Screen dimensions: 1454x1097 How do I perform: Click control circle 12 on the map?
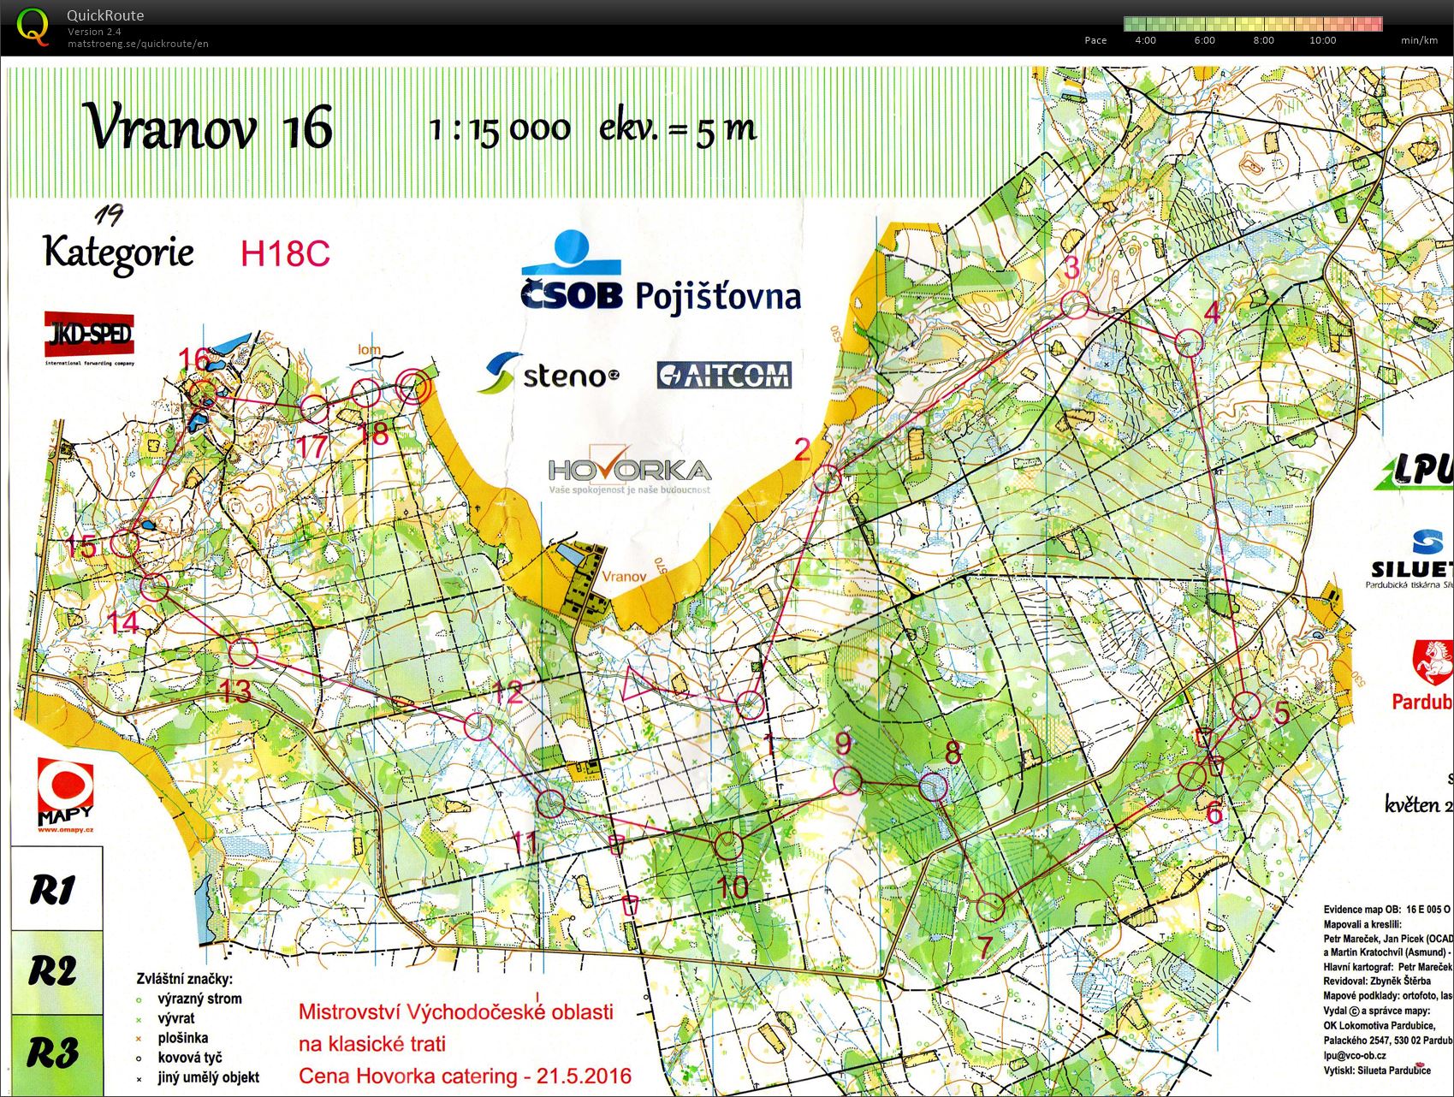click(x=478, y=727)
